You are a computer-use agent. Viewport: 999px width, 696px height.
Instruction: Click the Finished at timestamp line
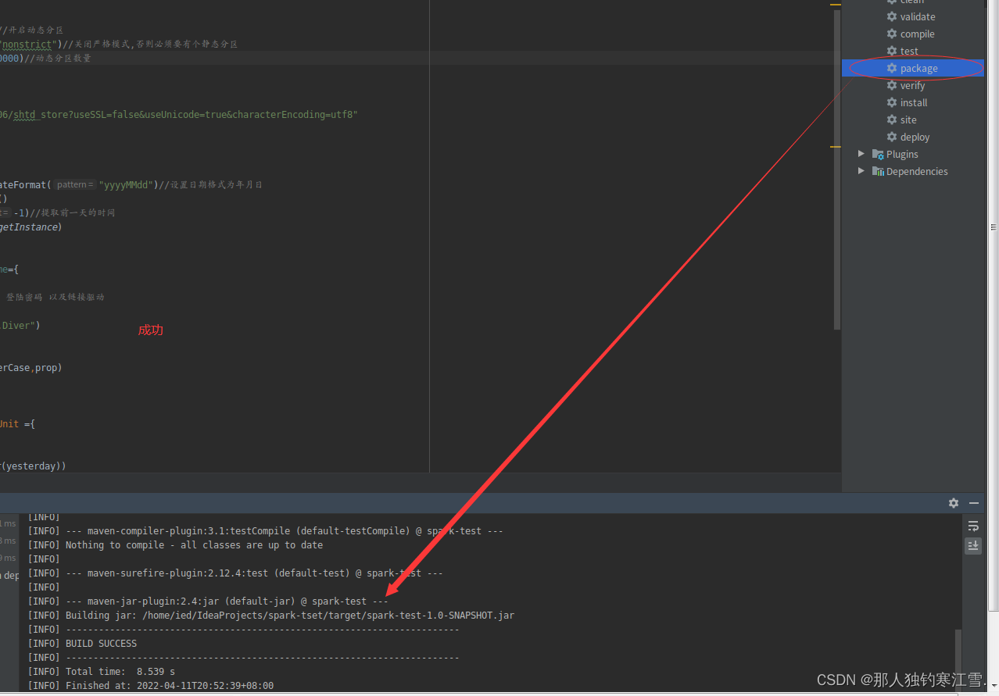tap(151, 686)
